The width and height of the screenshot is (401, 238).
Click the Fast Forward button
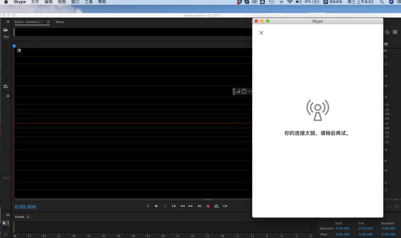click(x=191, y=206)
